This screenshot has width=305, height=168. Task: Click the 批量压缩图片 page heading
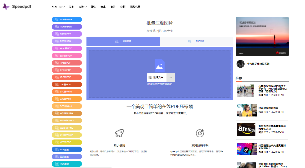point(160,23)
